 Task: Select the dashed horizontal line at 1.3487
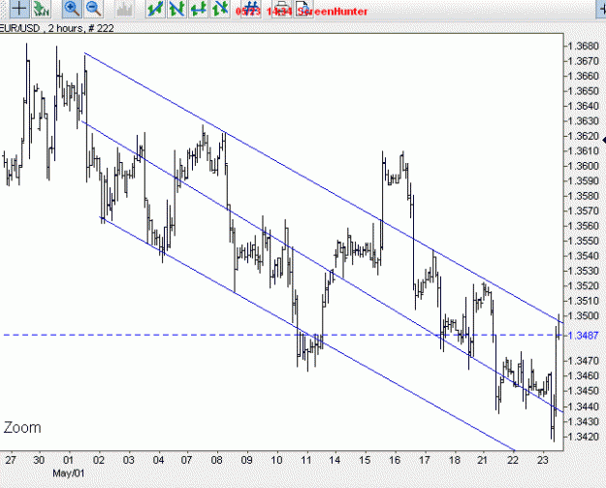click(282, 335)
